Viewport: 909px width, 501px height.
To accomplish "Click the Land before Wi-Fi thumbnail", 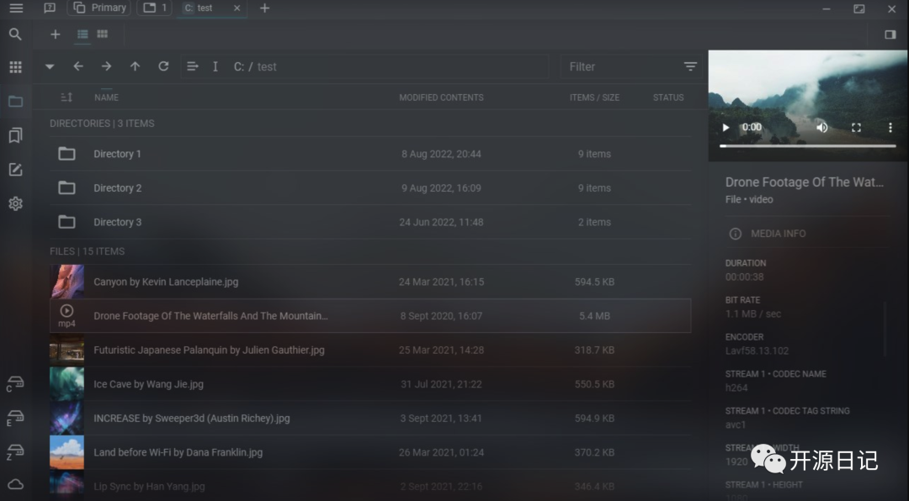I will [x=66, y=452].
